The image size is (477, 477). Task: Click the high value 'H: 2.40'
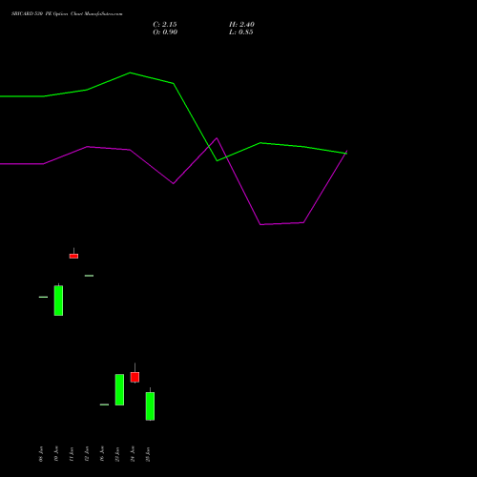(x=241, y=25)
